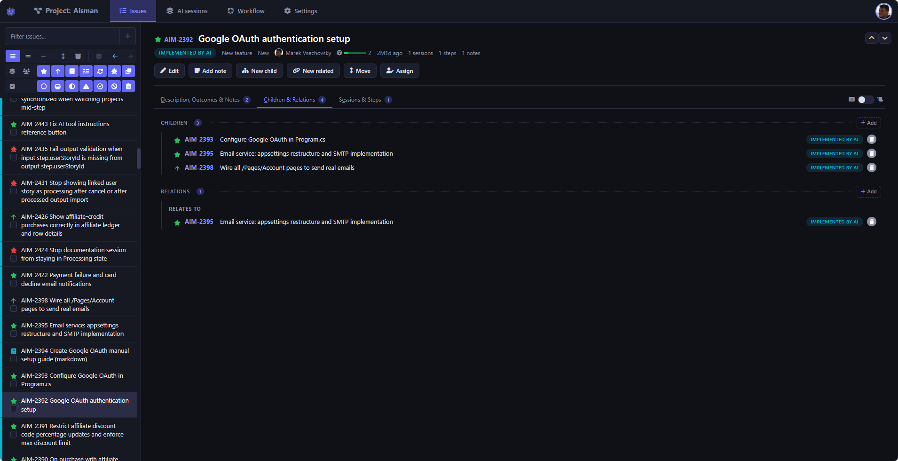Click the layers stack icon in sidebar
The width and height of the screenshot is (898, 461).
tap(12, 72)
